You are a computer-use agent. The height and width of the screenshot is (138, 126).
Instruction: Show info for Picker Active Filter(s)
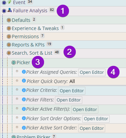tap(24, 109)
